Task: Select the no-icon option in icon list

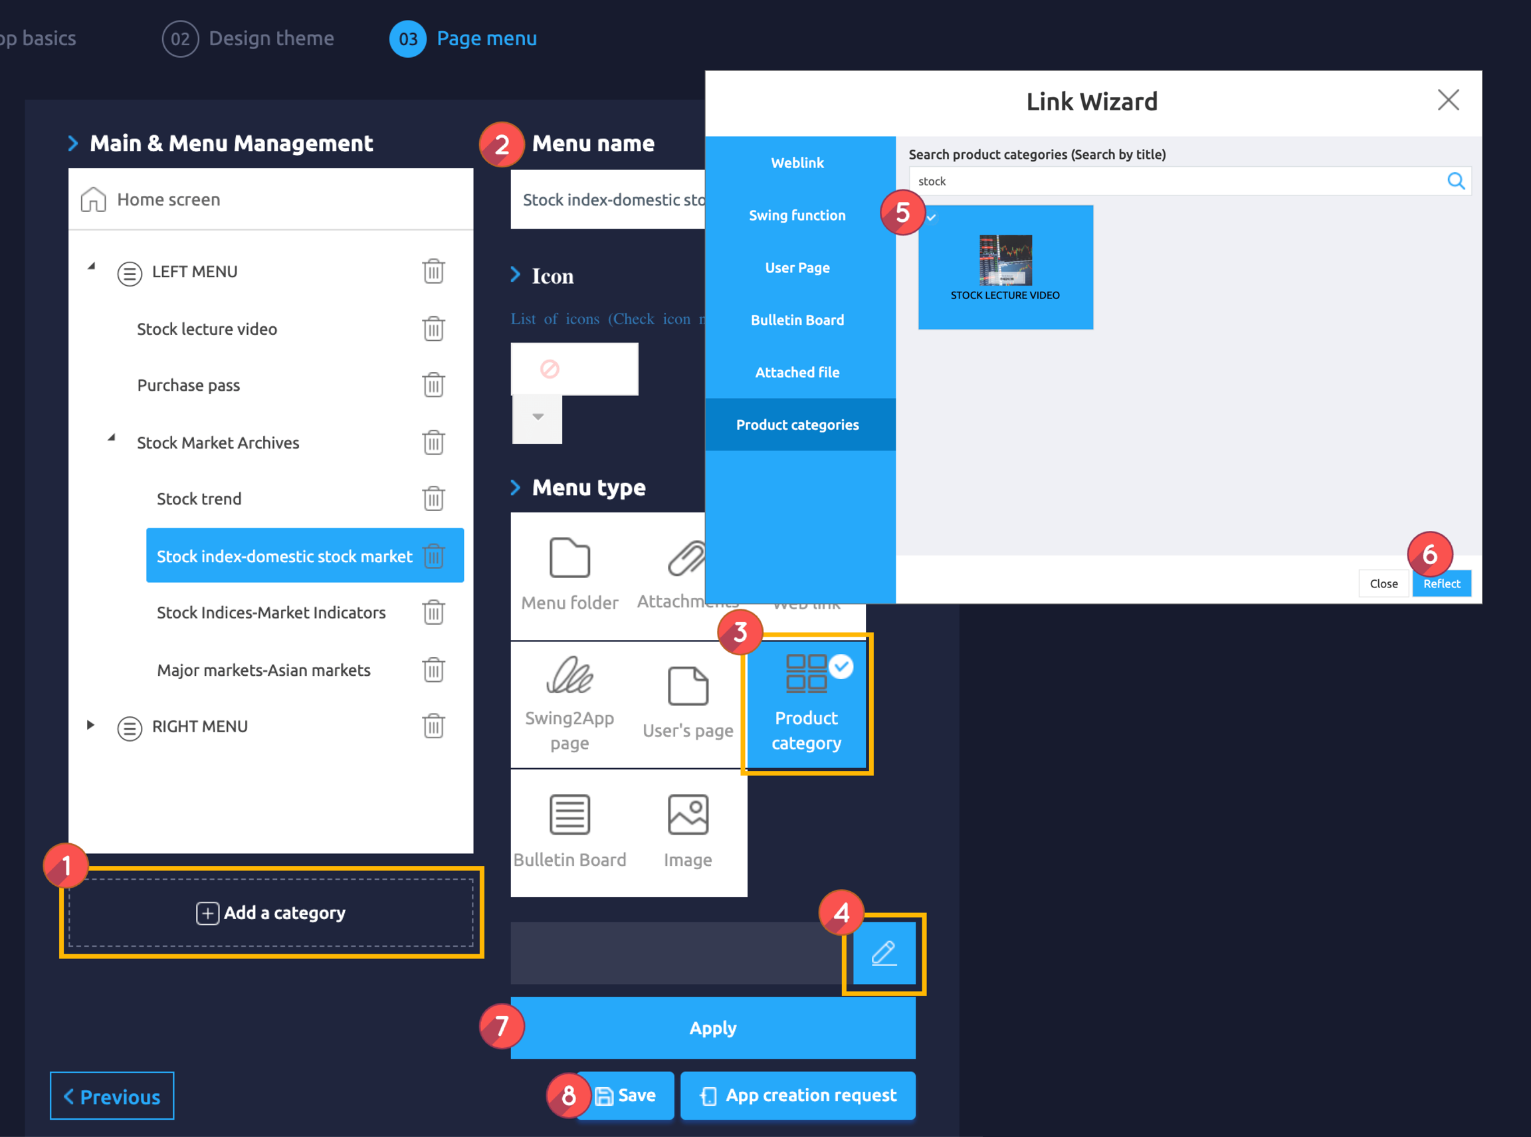Action: 549,369
